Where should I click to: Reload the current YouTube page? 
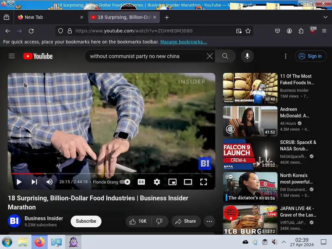pos(31,31)
